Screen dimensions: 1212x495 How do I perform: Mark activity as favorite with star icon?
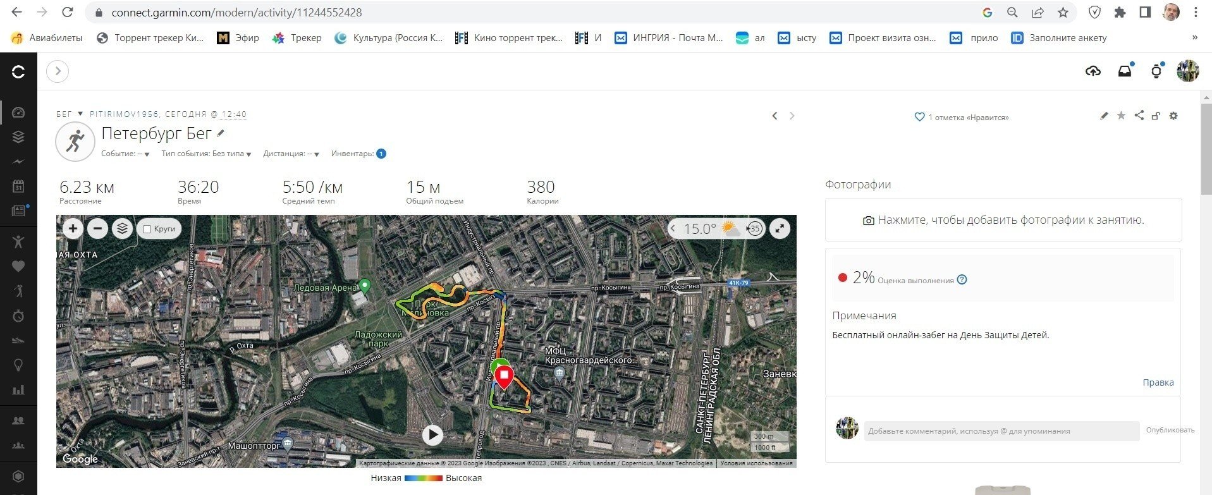pos(1121,116)
